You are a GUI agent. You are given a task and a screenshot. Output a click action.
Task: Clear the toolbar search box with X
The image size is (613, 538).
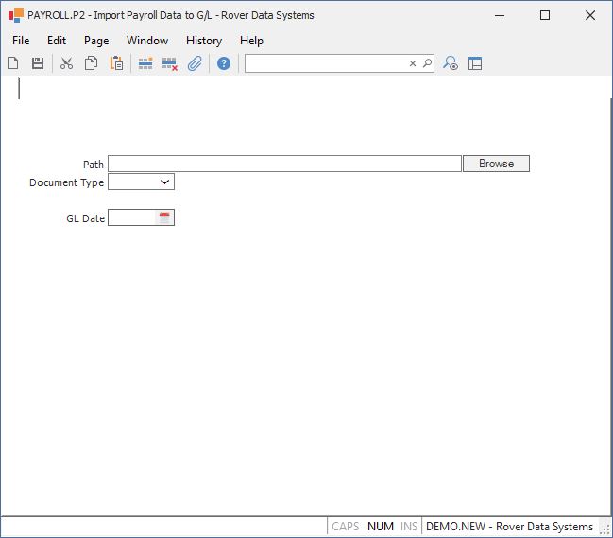(x=413, y=63)
